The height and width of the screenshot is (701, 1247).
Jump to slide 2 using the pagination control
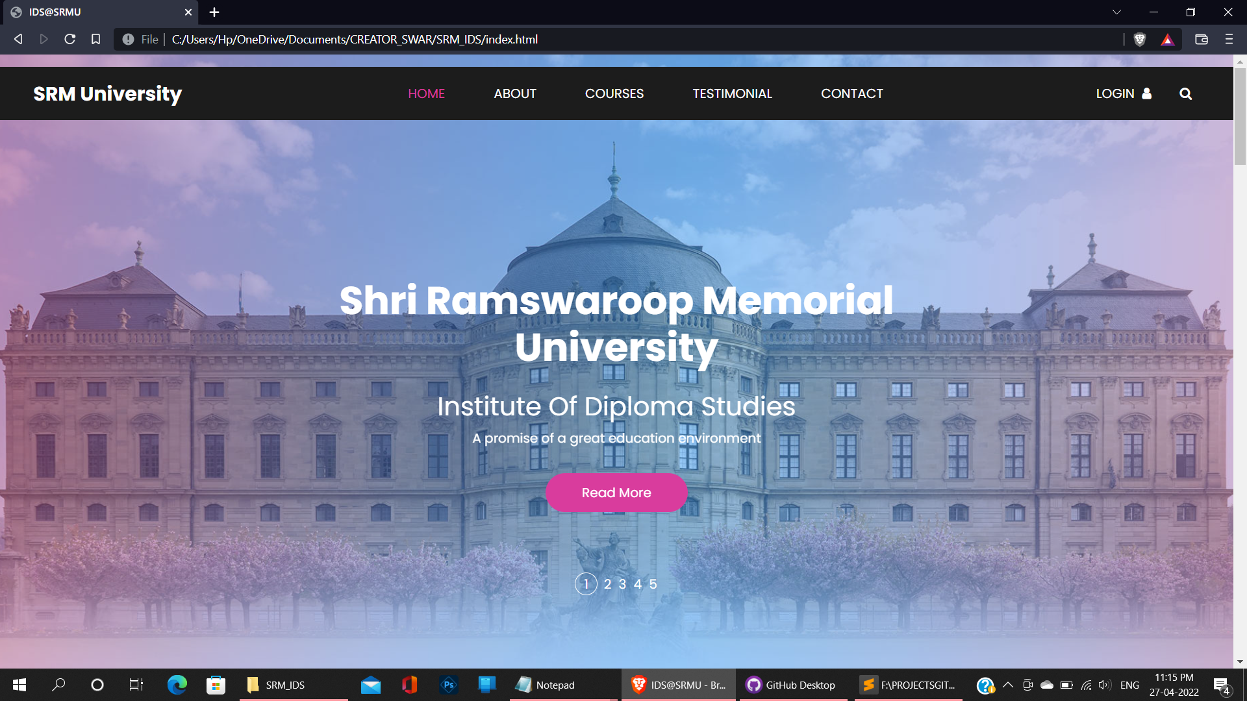607,584
